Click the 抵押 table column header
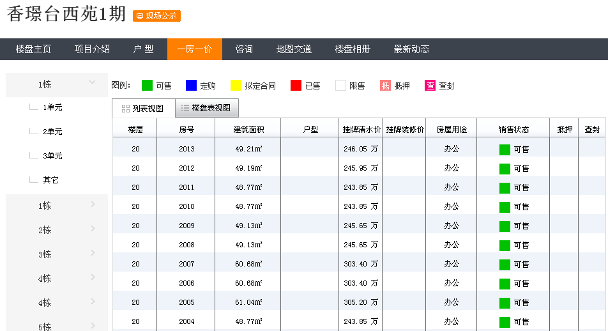This screenshot has width=608, height=331. click(565, 130)
